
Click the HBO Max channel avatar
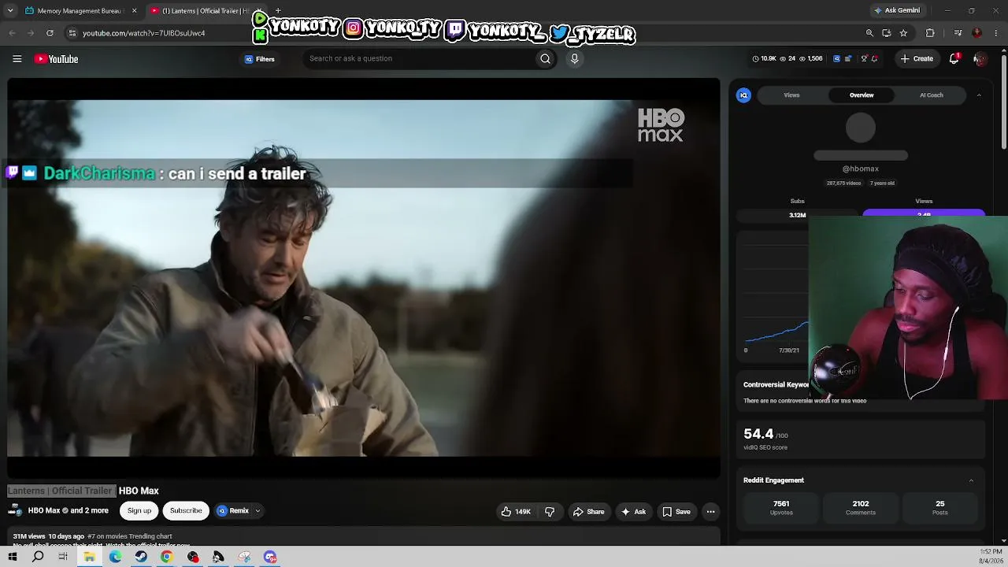pos(15,510)
